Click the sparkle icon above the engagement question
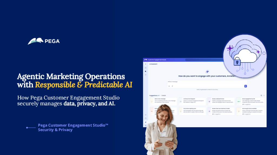Viewport: 277px width, 155px height. click(x=207, y=71)
